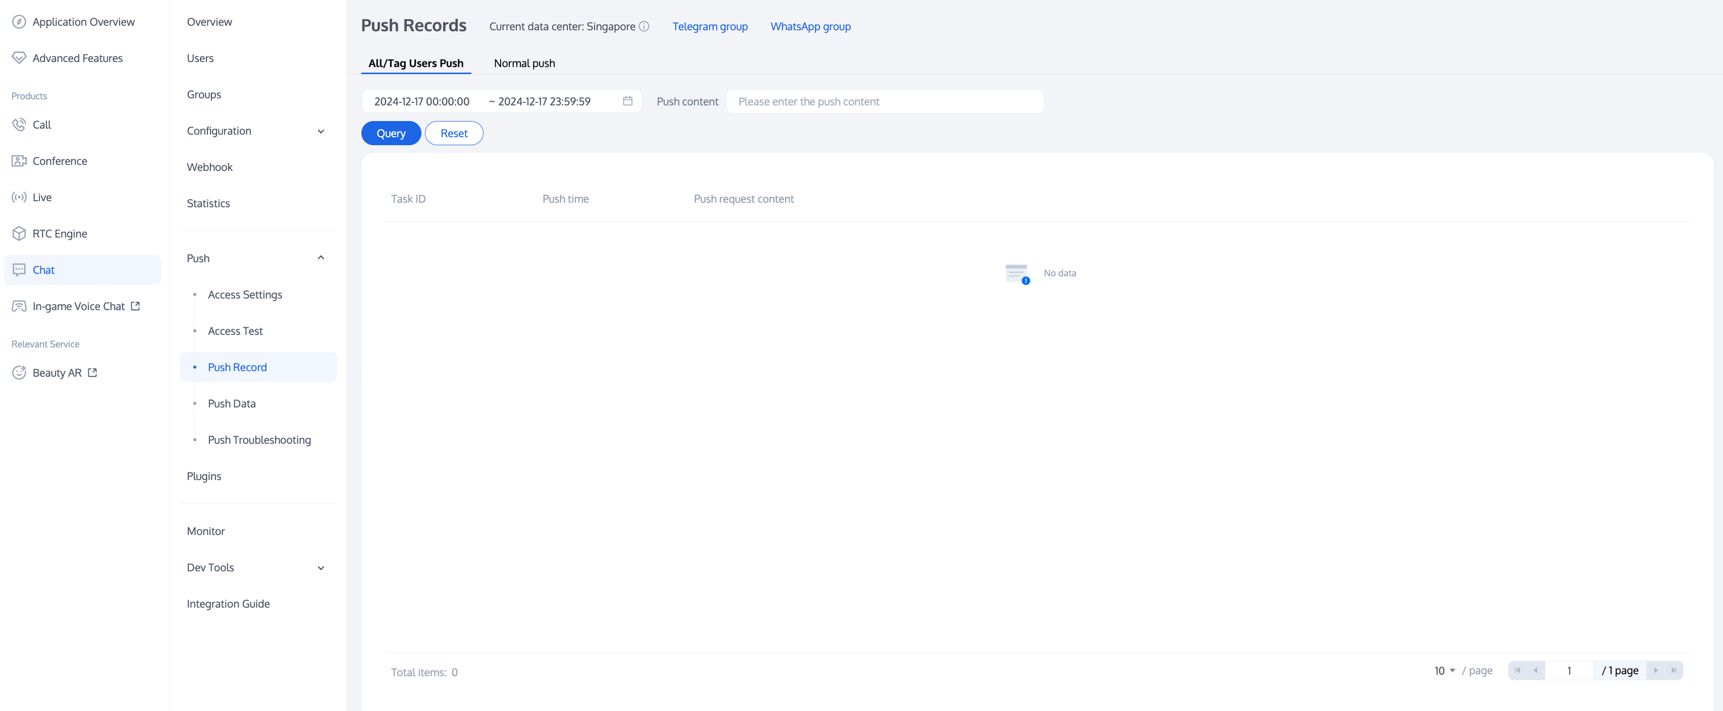Viewport: 1723px width, 711px height.
Task: Click the RTC Engine cube icon
Action: [x=19, y=234]
